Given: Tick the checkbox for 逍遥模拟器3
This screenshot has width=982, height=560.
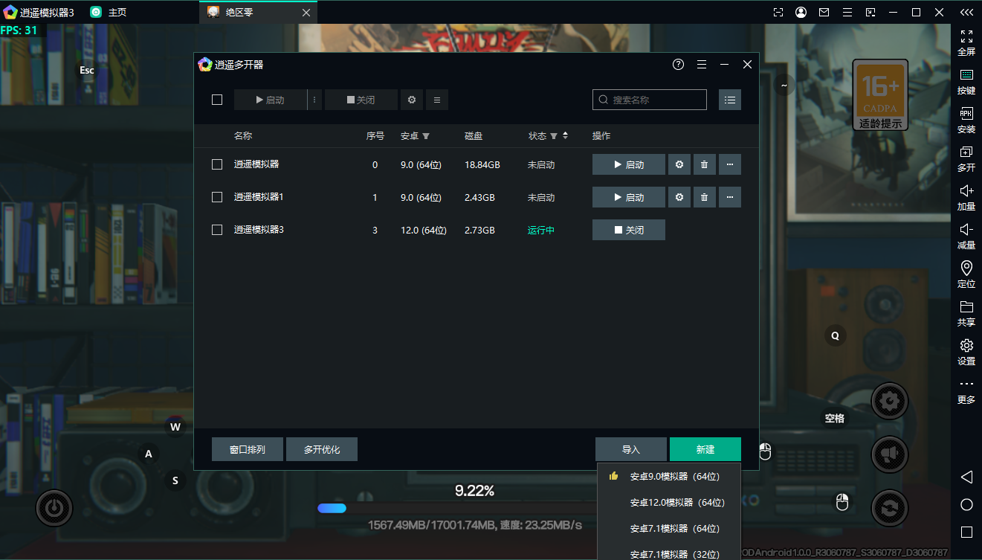Looking at the screenshot, I should 217,230.
